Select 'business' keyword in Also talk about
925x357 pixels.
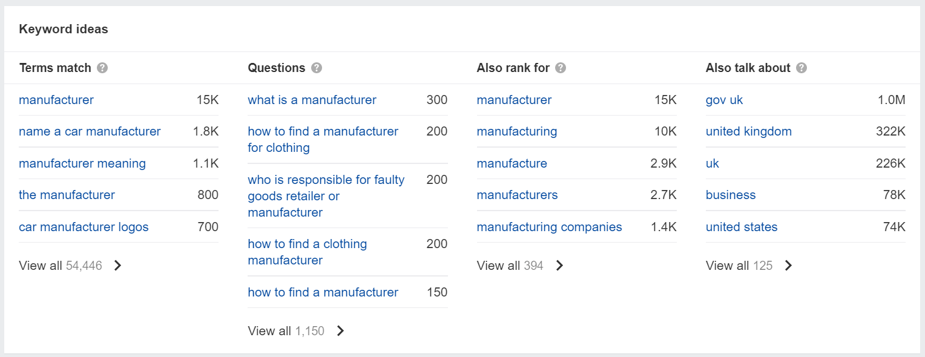(731, 195)
